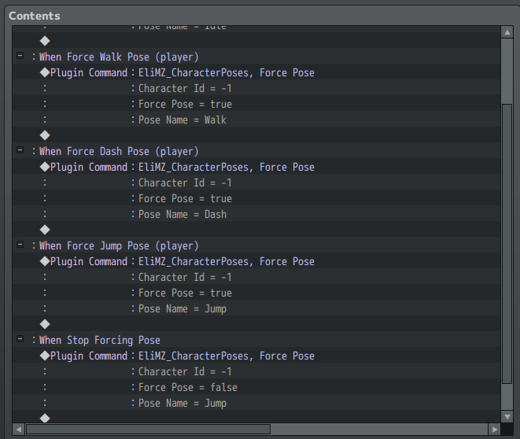The height and width of the screenshot is (439, 520).
Task: Click the vertical scrollbar down arrow
Action: click(x=507, y=416)
